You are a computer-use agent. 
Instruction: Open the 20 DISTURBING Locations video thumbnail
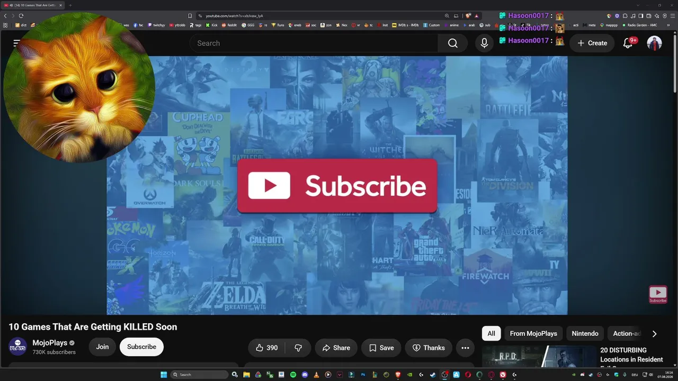tap(539, 357)
